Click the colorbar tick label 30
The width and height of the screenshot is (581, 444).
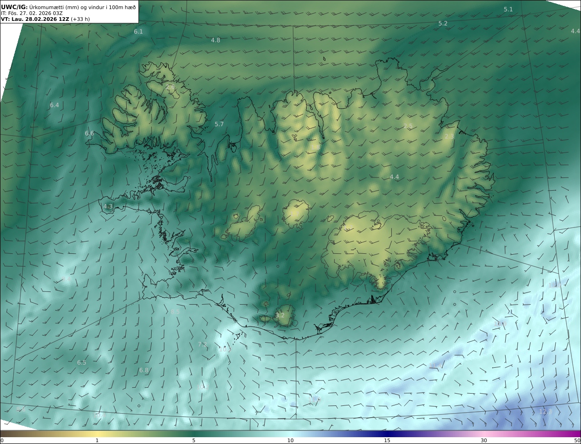point(484,440)
